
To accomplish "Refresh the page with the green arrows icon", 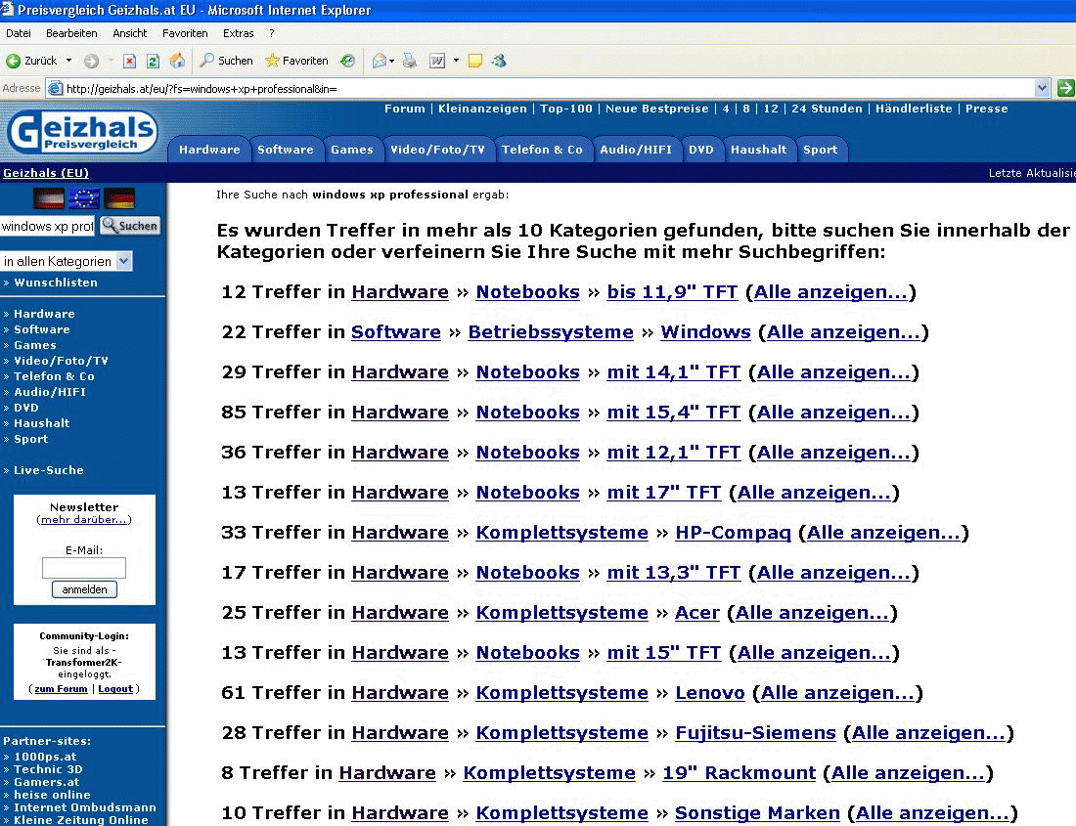I will pos(153,61).
